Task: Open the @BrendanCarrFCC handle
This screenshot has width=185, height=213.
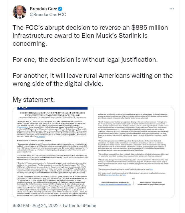Action: coord(48,15)
